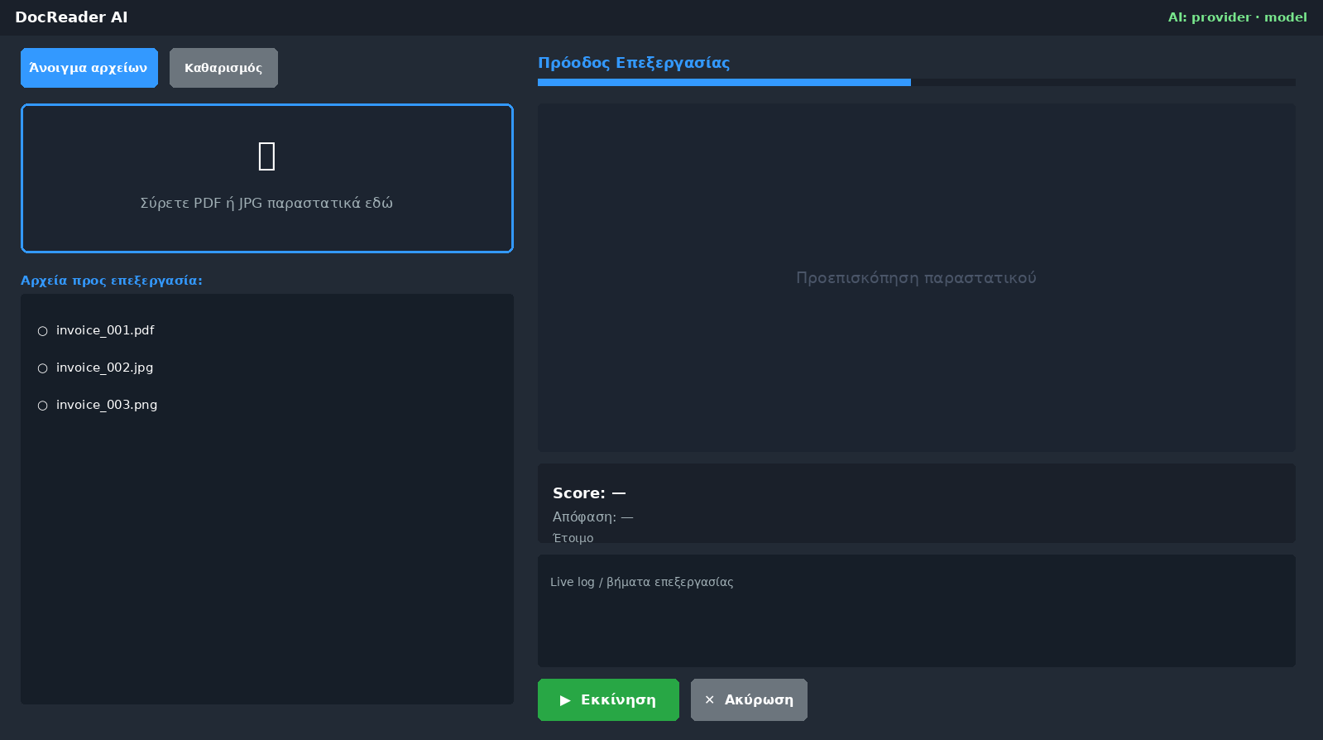Open files with Άνοιγμα αρχείων button
Image resolution: width=1323 pixels, height=740 pixels.
[89, 68]
